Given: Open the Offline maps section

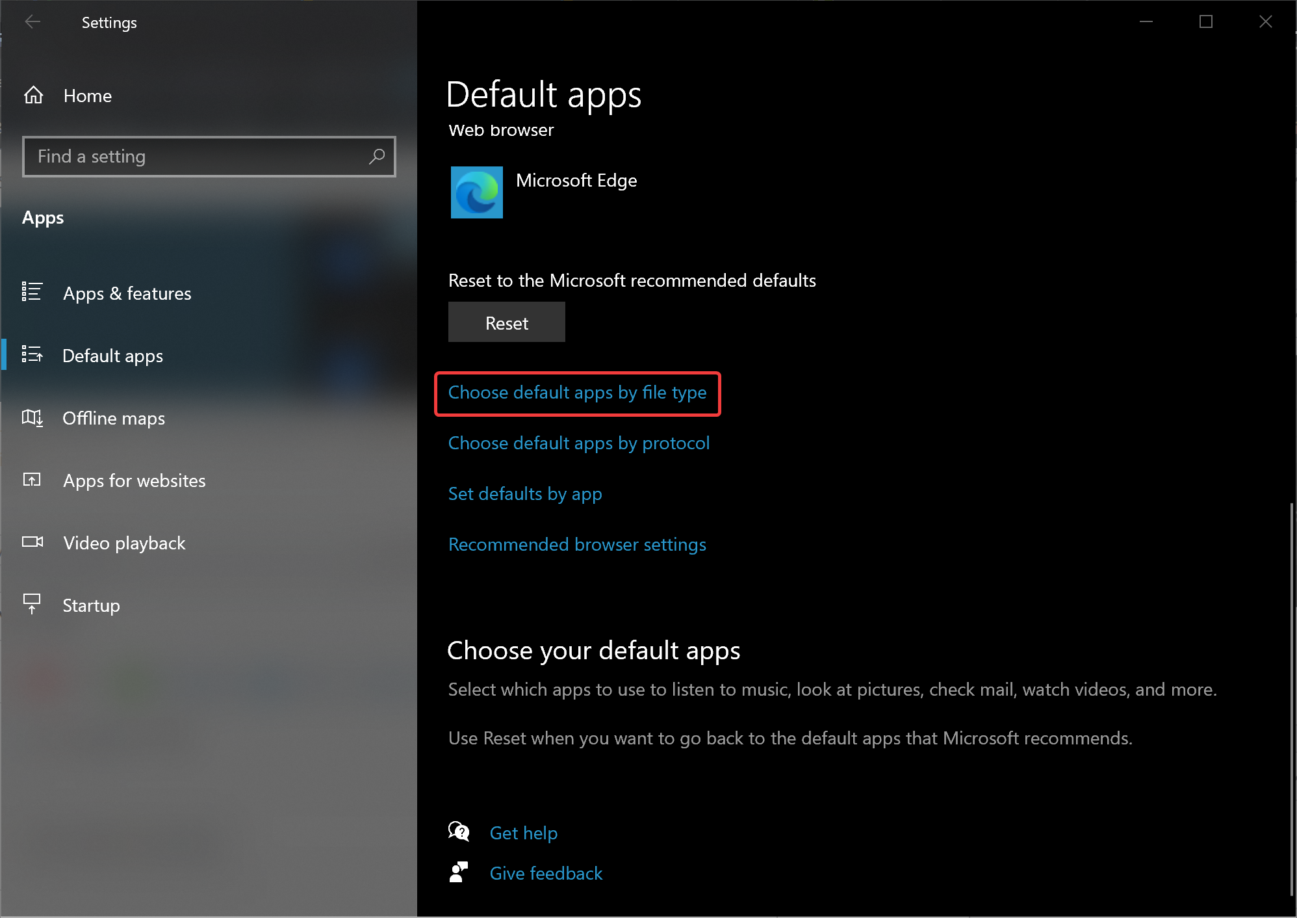Looking at the screenshot, I should pos(114,419).
